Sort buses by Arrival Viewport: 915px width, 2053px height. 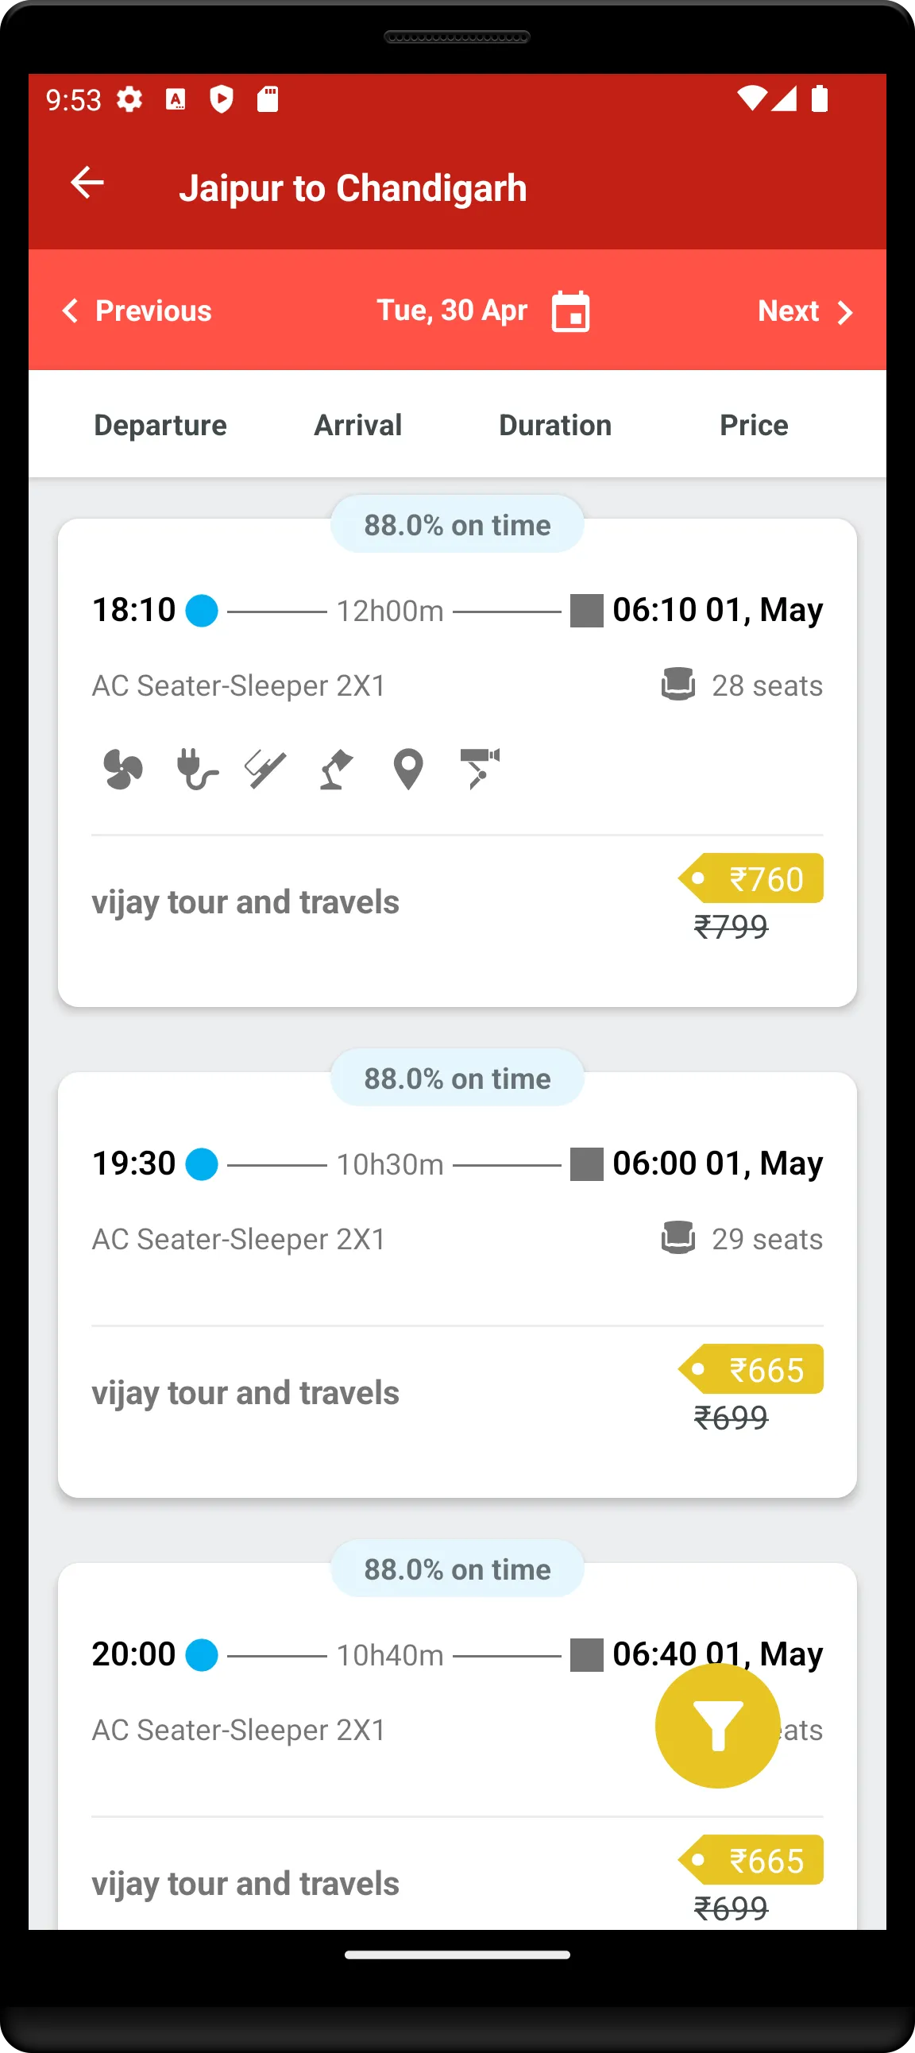click(358, 425)
